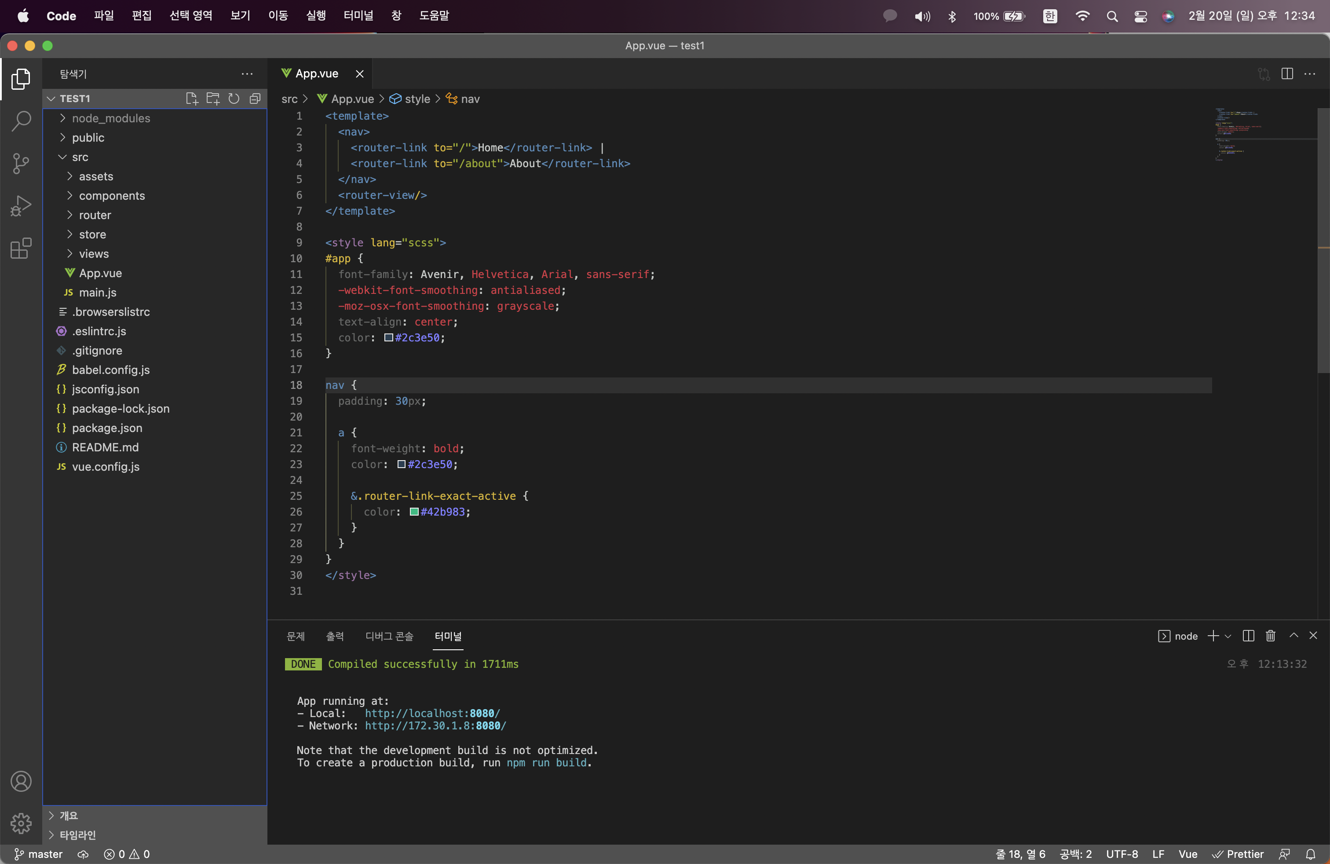Open the localhost:8080 link in terminal
The height and width of the screenshot is (864, 1330).
click(x=432, y=713)
